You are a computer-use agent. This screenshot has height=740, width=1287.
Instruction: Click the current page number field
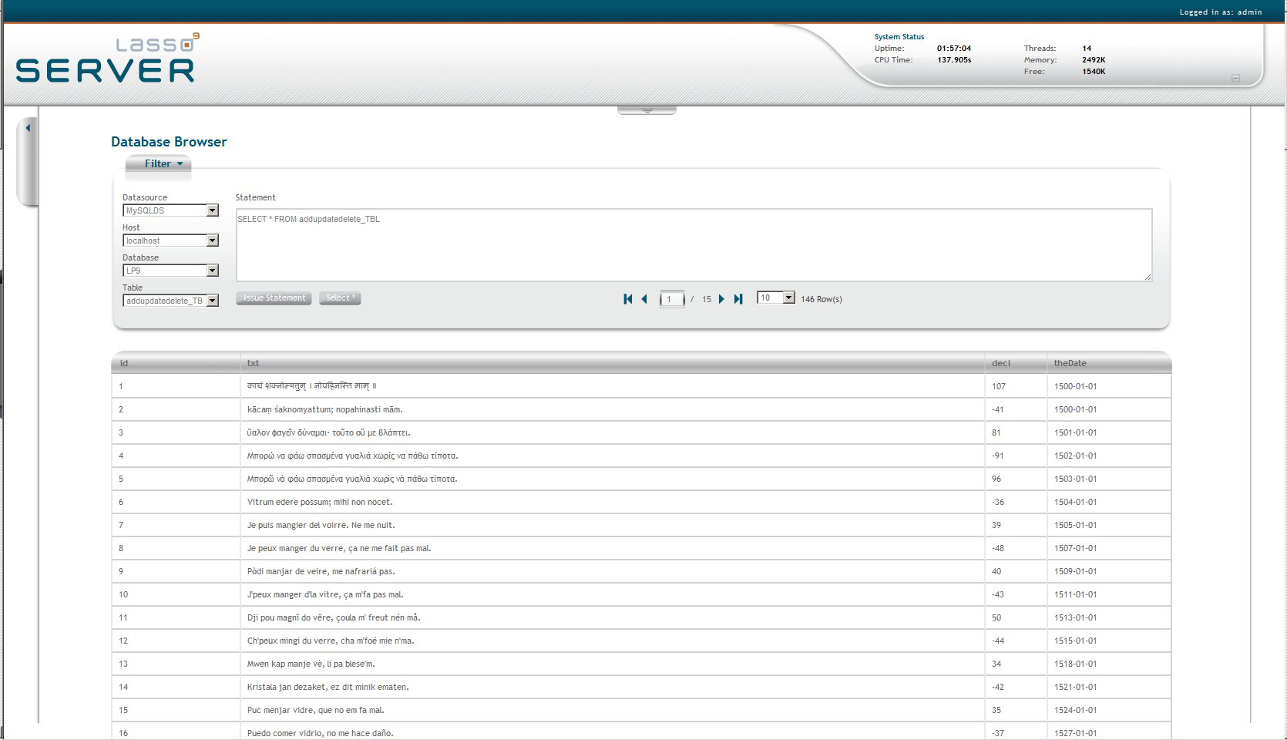click(x=671, y=299)
